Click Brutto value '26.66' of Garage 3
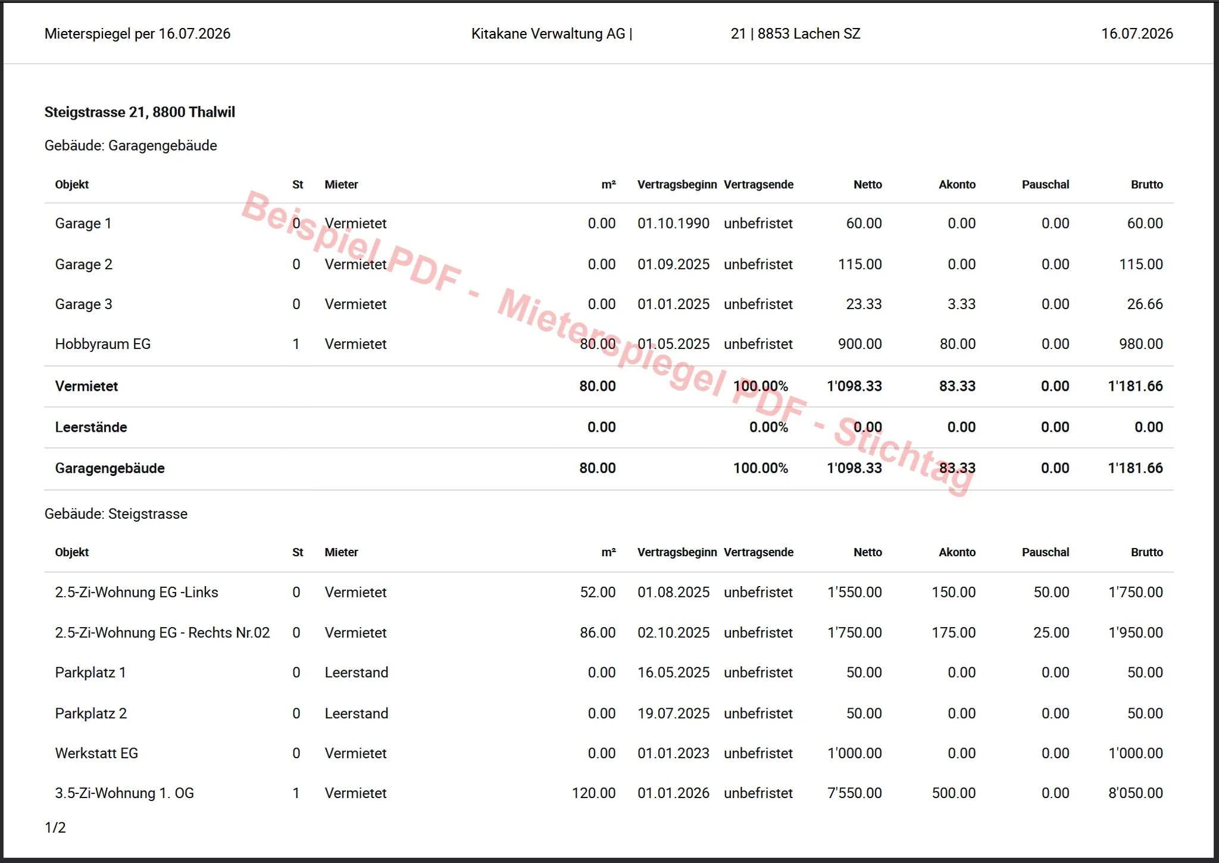Viewport: 1219px width, 863px height. (1145, 304)
